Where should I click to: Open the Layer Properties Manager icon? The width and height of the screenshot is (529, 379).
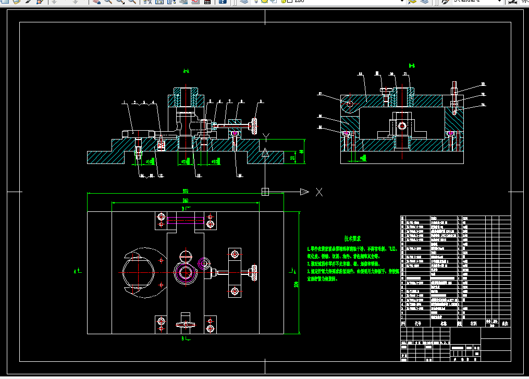coord(244,2)
